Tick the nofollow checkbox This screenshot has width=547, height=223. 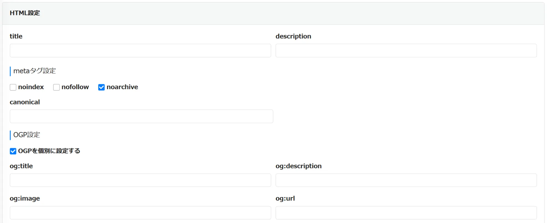click(56, 87)
